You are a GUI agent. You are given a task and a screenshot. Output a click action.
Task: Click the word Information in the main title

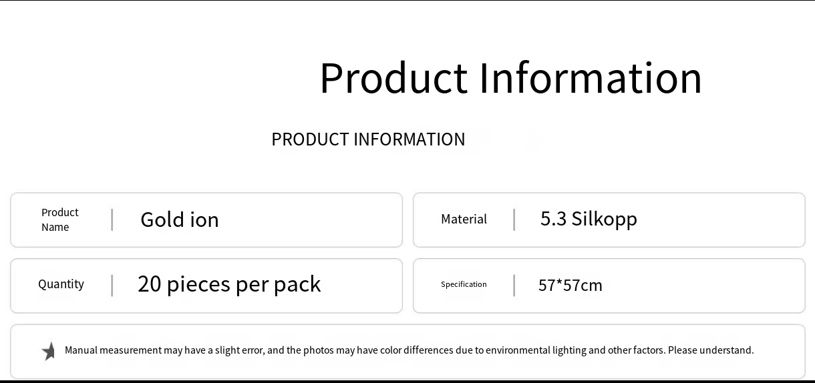pos(591,77)
